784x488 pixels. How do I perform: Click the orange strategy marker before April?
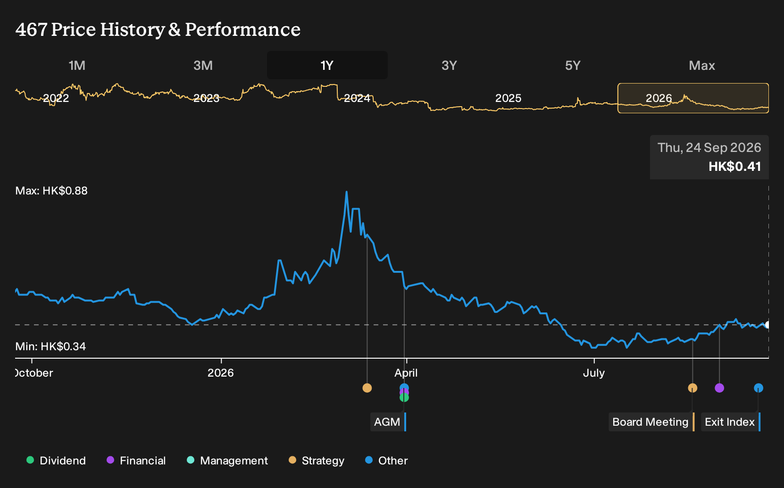click(x=367, y=388)
